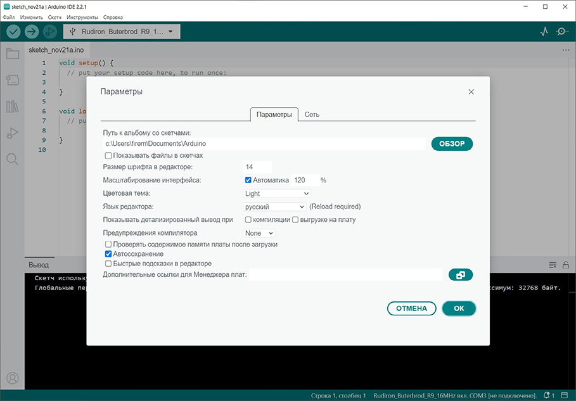Enable verbose output for компиляции
Screen dimensions: 576x401
248,220
